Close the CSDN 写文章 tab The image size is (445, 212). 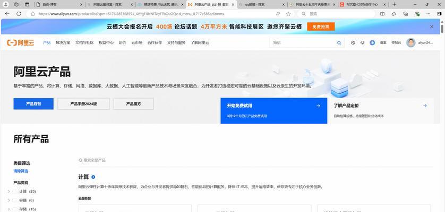[x=385, y=5]
